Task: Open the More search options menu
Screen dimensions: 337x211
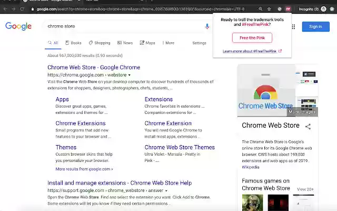Action: coord(168,43)
